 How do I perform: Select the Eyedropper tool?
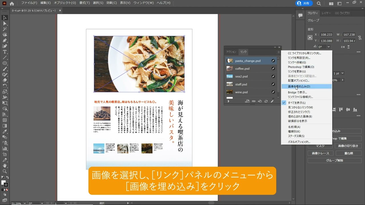click(5, 132)
